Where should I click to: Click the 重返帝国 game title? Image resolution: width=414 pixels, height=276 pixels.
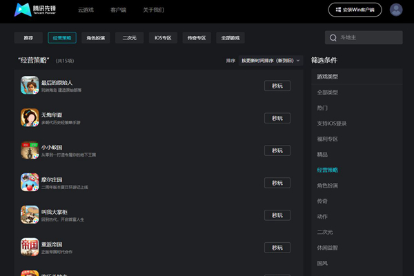(52, 244)
